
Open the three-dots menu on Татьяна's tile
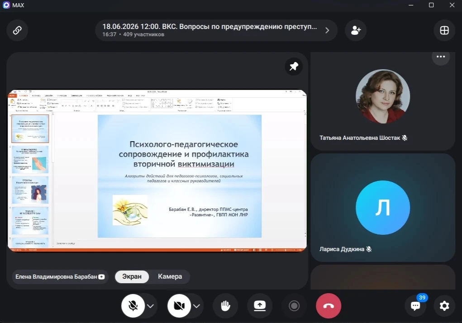[x=441, y=57]
